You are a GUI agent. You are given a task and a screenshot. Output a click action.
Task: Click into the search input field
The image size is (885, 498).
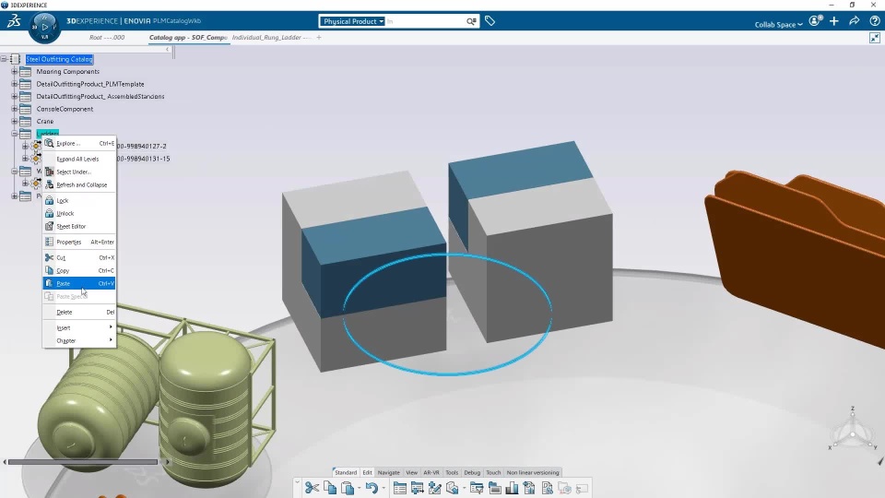(425, 21)
